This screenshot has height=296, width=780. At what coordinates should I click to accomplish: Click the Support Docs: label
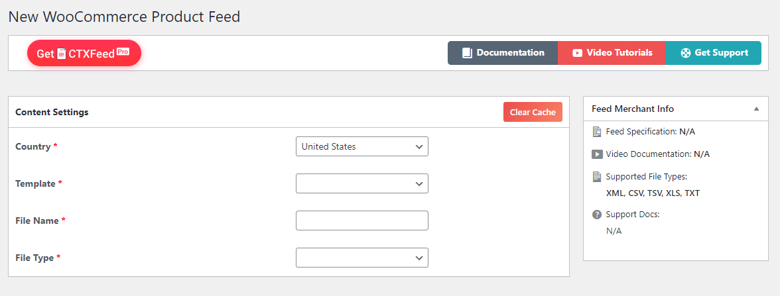point(632,215)
